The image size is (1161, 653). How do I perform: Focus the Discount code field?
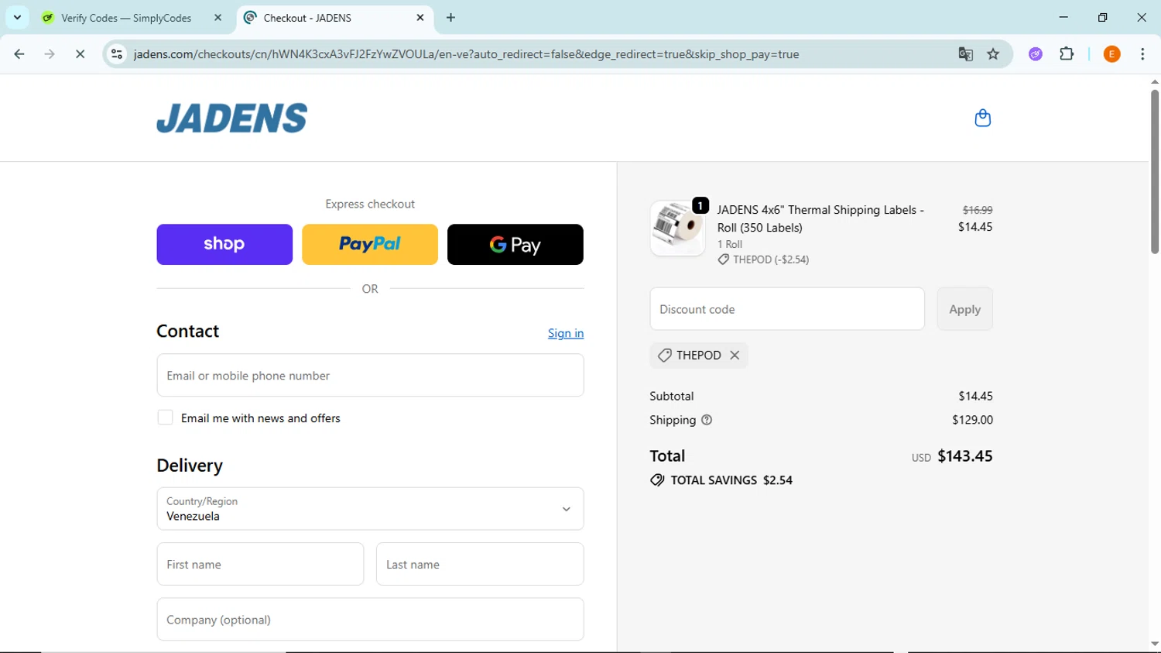pos(787,309)
